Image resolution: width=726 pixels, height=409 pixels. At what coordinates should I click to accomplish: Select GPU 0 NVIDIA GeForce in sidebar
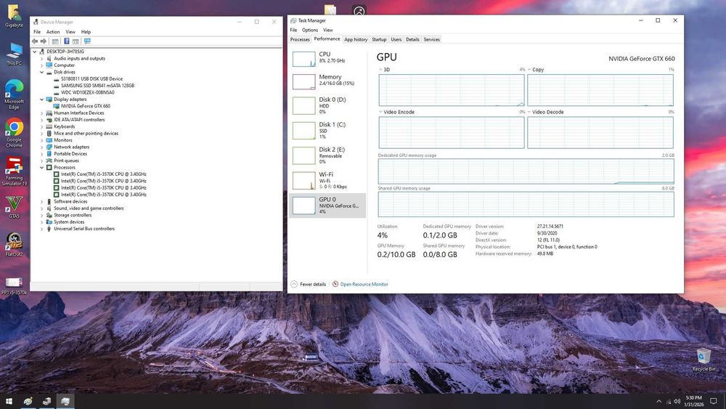pyautogui.click(x=327, y=206)
